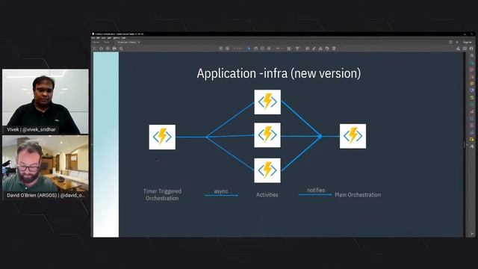Click the leftmost Azure Function icon on slide
The width and height of the screenshot is (478, 269).
162,137
